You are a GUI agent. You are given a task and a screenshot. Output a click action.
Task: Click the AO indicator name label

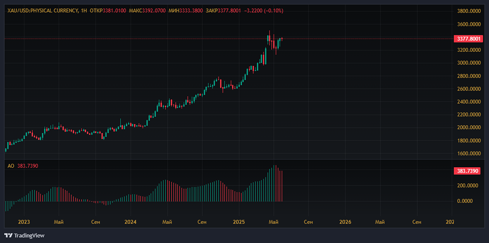(11, 166)
